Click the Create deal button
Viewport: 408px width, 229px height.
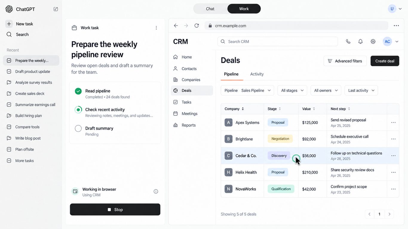(x=385, y=61)
